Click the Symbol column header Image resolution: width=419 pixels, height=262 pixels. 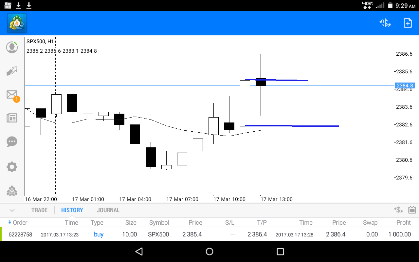click(x=159, y=223)
